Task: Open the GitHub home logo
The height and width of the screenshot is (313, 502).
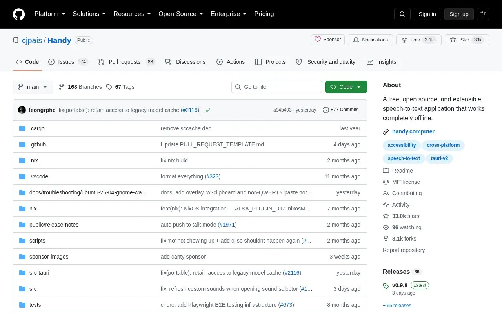Action: [x=19, y=14]
